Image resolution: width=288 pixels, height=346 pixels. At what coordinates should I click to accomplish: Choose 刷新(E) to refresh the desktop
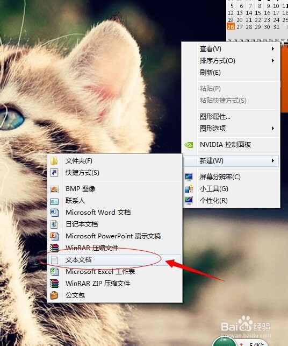coord(231,73)
